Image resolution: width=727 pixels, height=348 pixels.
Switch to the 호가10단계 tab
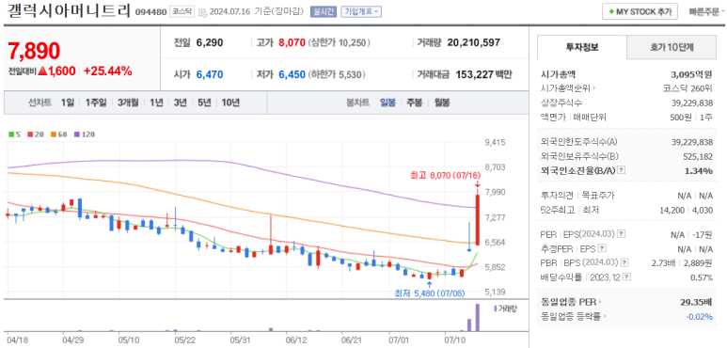click(672, 47)
